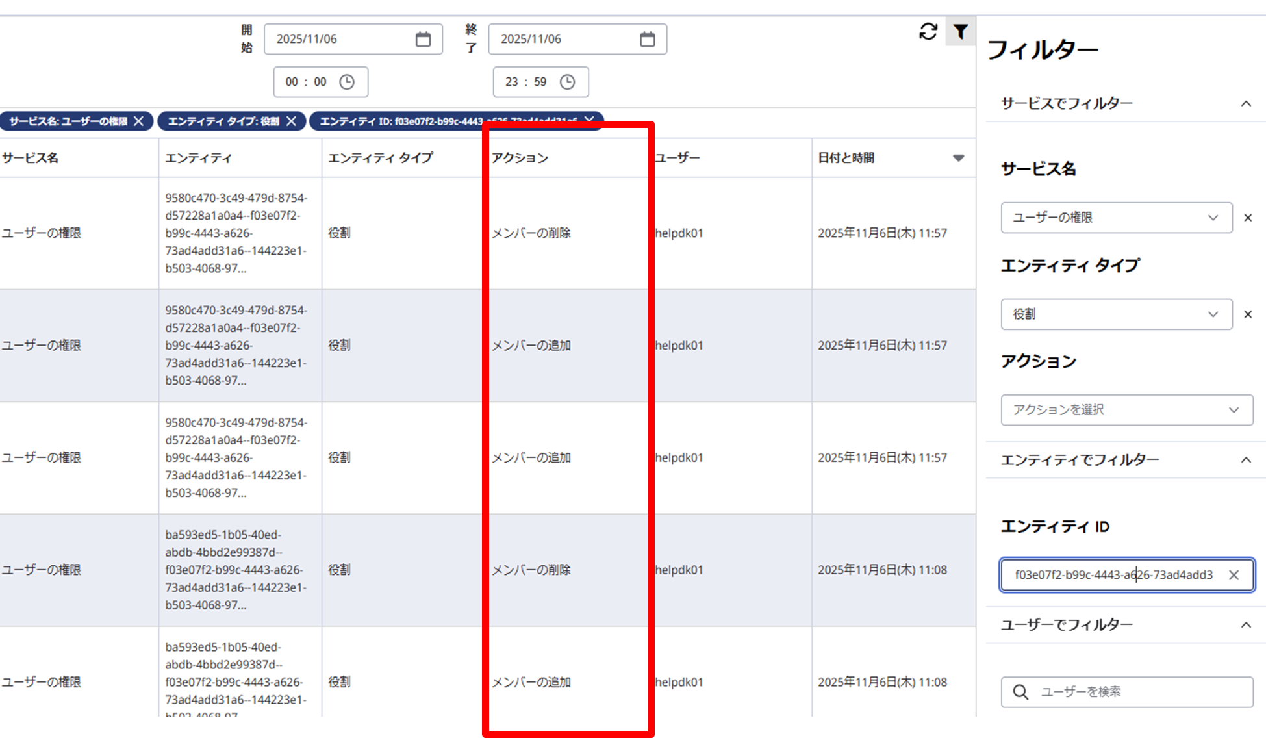Image resolution: width=1266 pixels, height=738 pixels.
Task: Open the end date calendar icon
Action: point(647,39)
